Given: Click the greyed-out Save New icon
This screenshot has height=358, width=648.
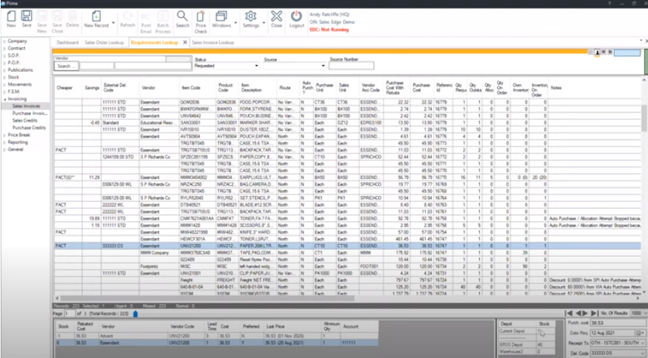Looking at the screenshot, I should tap(41, 16).
